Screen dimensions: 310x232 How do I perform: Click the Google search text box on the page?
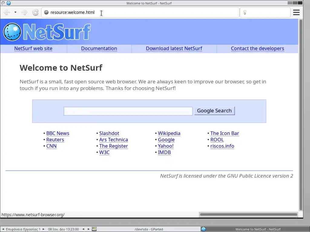[128, 111]
